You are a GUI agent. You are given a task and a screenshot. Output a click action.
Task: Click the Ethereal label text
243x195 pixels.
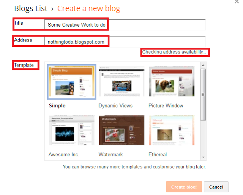point(158,154)
